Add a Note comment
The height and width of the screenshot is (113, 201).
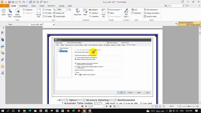[x=85, y=12]
